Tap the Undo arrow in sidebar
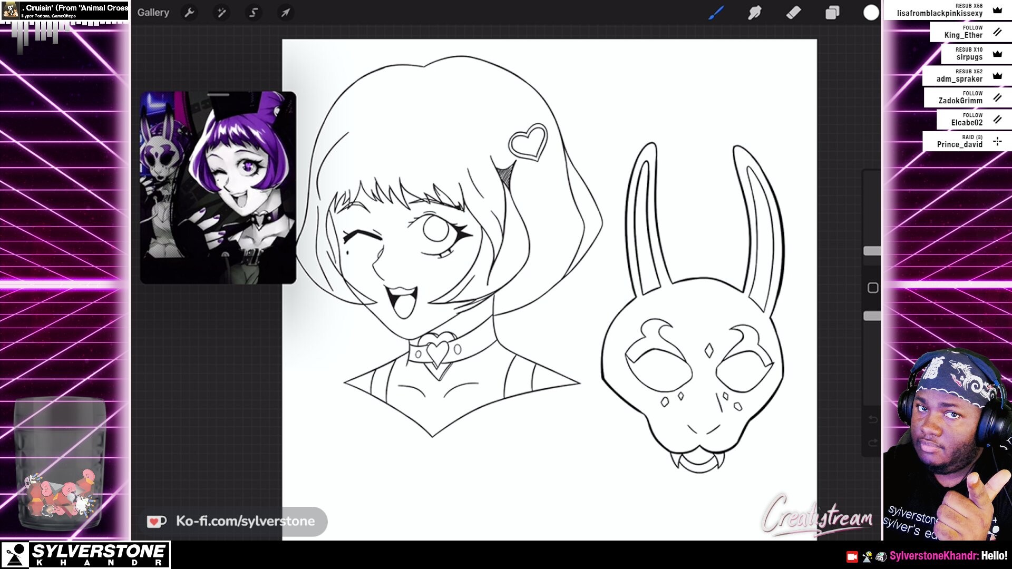Image resolution: width=1012 pixels, height=569 pixels. (873, 419)
